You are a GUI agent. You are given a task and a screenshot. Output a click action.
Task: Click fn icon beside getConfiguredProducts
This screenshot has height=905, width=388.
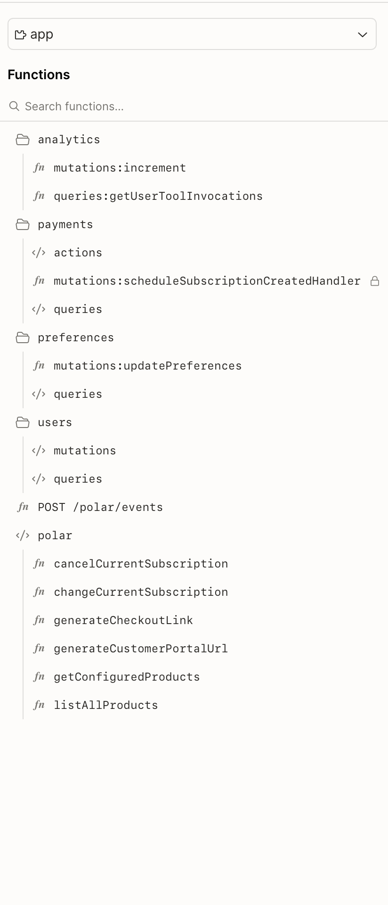[x=39, y=677]
